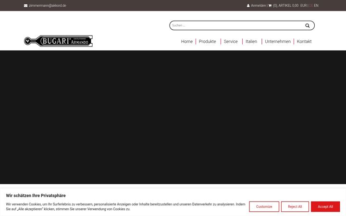Open the Home menu item

click(186, 41)
